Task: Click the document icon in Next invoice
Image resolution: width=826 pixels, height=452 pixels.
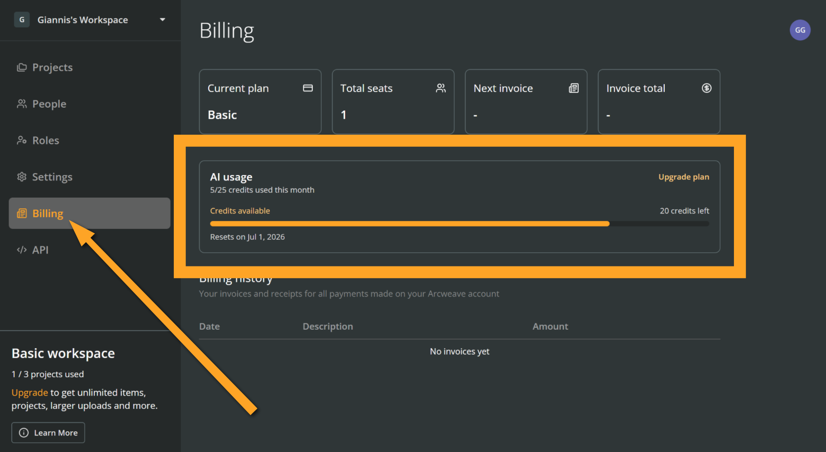Action: [x=573, y=88]
